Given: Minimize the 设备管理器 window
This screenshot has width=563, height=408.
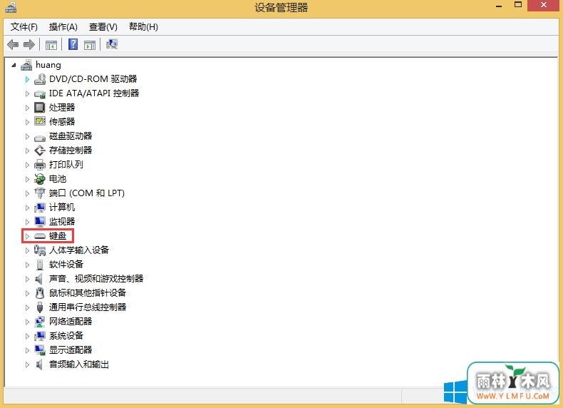Looking at the screenshot, I should point(499,6).
